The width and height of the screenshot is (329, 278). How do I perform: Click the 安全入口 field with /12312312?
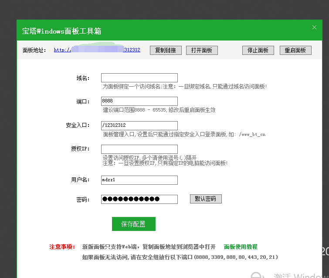(139, 125)
